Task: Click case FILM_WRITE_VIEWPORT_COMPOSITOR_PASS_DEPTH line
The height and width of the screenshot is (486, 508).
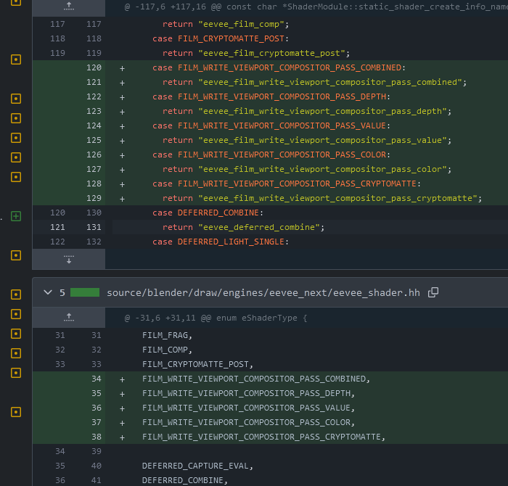Action: [271, 96]
